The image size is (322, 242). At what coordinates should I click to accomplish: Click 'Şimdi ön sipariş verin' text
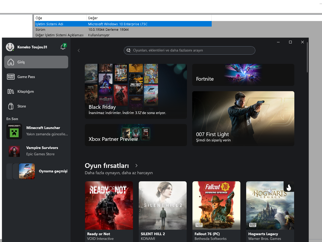(x=213, y=140)
